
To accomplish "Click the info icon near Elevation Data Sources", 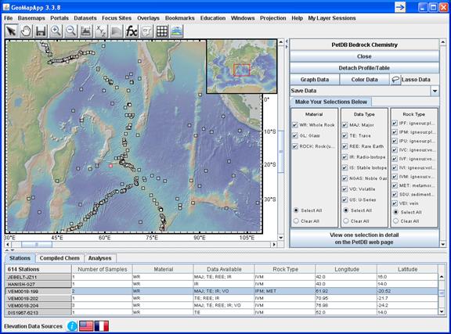I will click(x=72, y=326).
